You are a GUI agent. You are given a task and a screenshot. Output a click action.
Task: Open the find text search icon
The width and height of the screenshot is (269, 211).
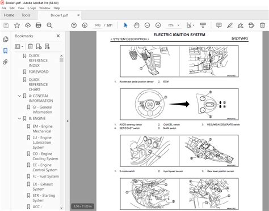tap(49, 25)
